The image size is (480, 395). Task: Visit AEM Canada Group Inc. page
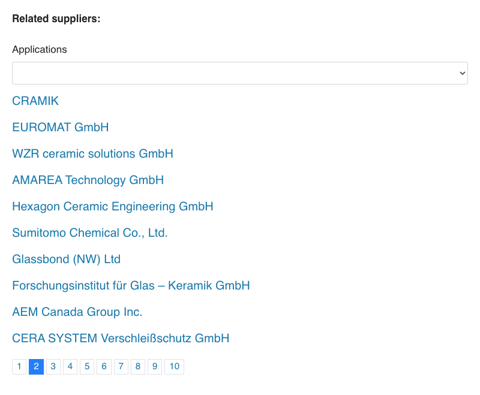[x=77, y=312]
